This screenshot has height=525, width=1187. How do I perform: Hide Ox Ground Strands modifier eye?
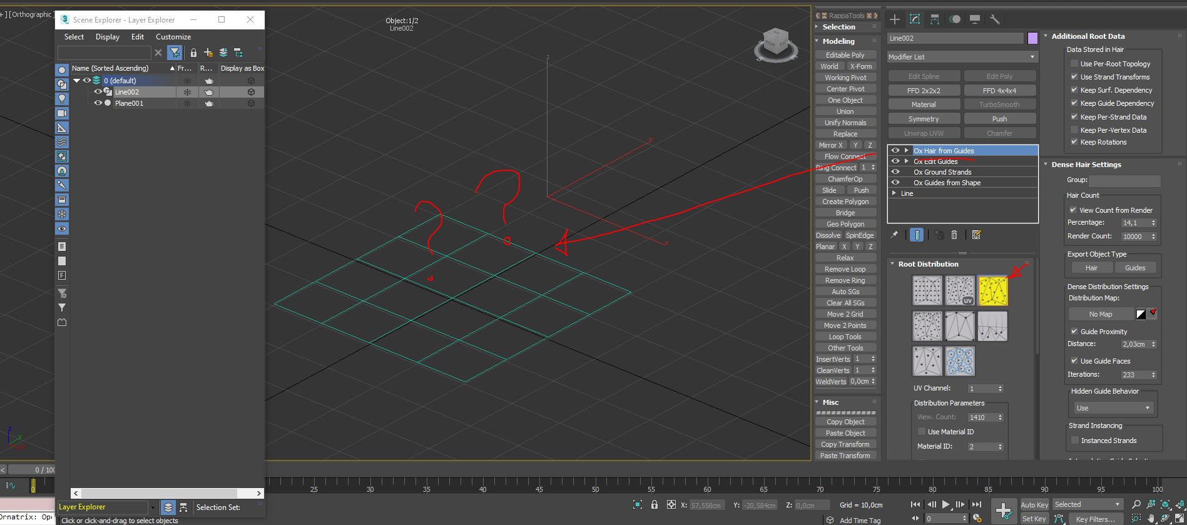[895, 172]
